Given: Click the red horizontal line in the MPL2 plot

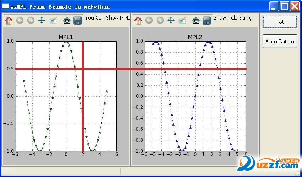Looking at the screenshot, I should 195,69.
